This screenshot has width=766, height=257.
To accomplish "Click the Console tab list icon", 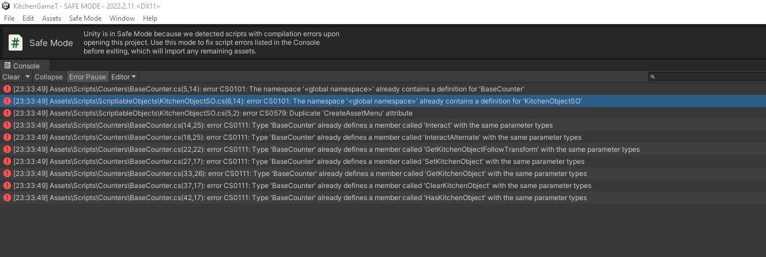I will [7, 66].
